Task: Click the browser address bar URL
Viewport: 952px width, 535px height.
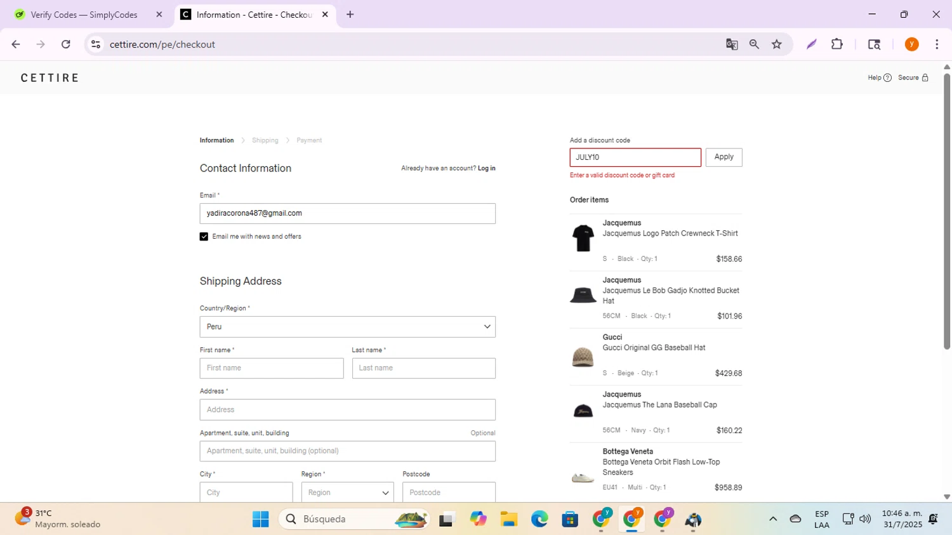Action: point(162,44)
